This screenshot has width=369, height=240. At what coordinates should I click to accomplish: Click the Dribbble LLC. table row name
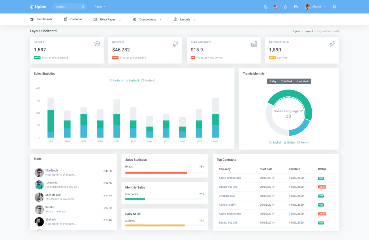tap(227, 196)
